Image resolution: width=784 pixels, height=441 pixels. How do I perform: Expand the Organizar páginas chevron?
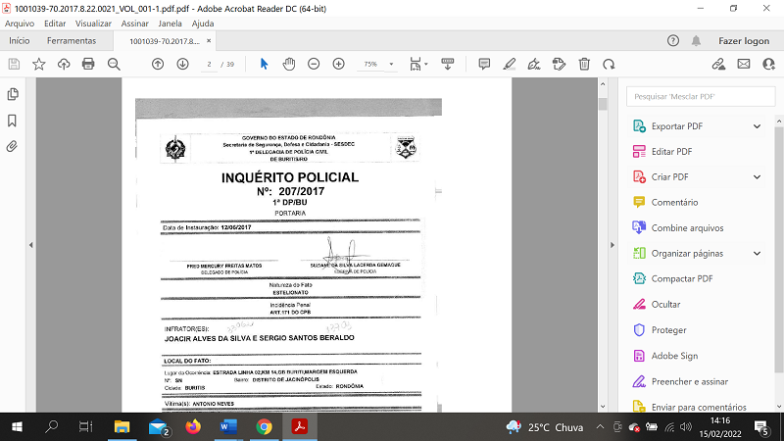757,254
